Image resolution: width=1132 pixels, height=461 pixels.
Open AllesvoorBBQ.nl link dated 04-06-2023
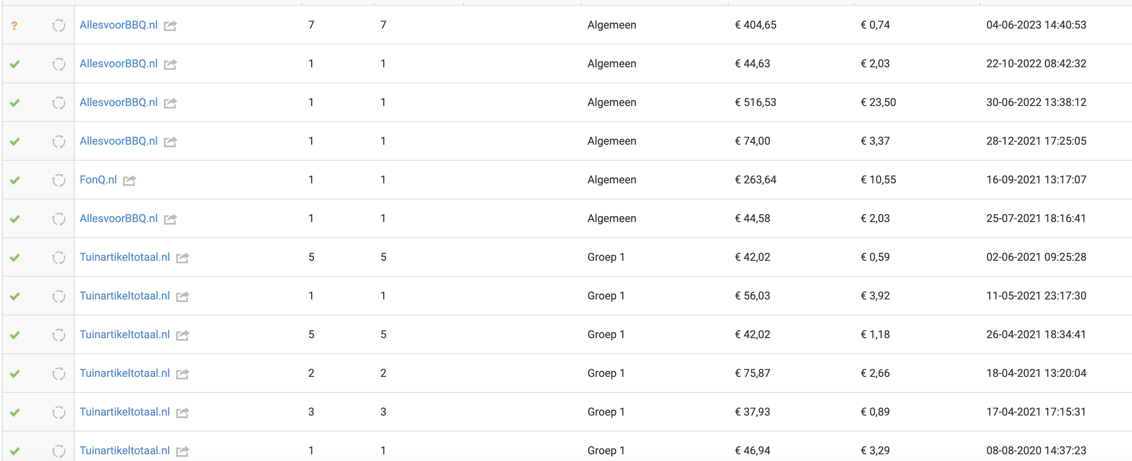(x=118, y=25)
